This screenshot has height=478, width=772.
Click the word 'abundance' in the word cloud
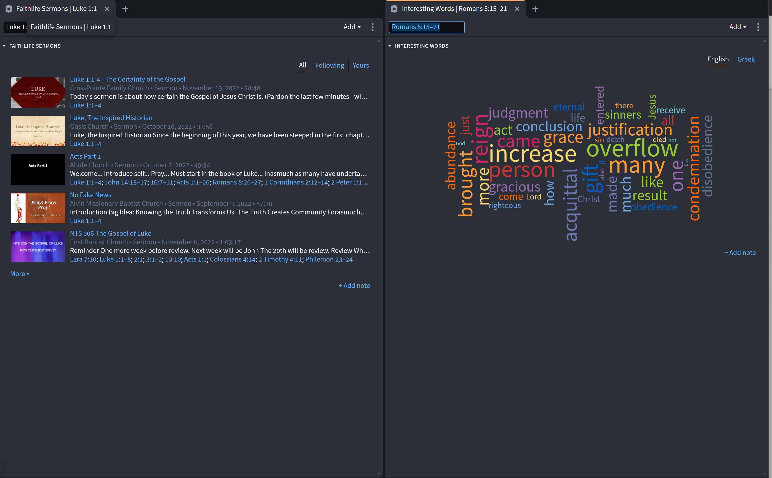450,156
